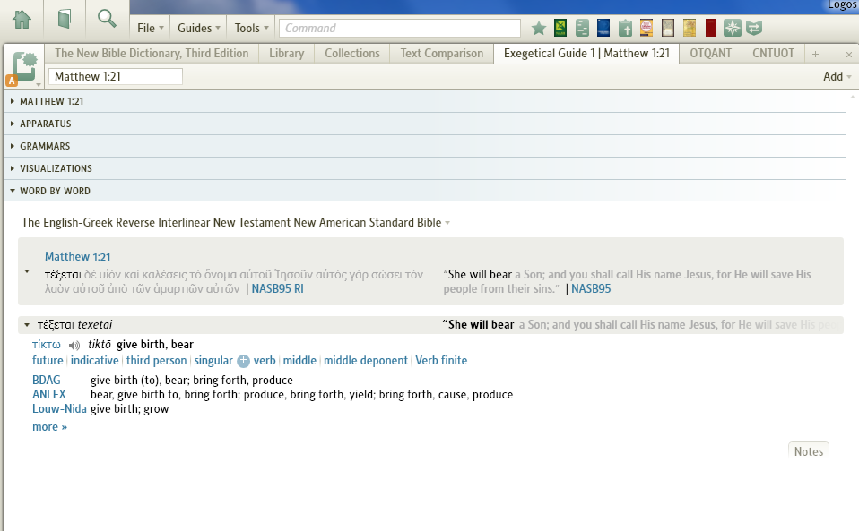Switch to The New Bible Dictionary tab
The width and height of the screenshot is (859, 531).
(x=152, y=54)
